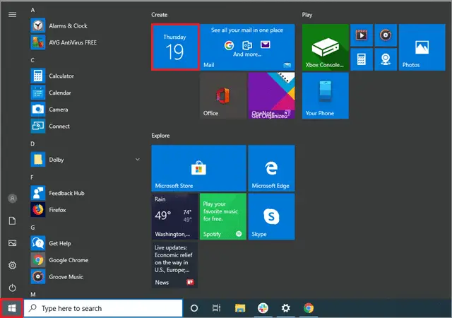The image size is (452, 318).
Task: Open Pictures from Start sidebar
Action: coord(13,243)
